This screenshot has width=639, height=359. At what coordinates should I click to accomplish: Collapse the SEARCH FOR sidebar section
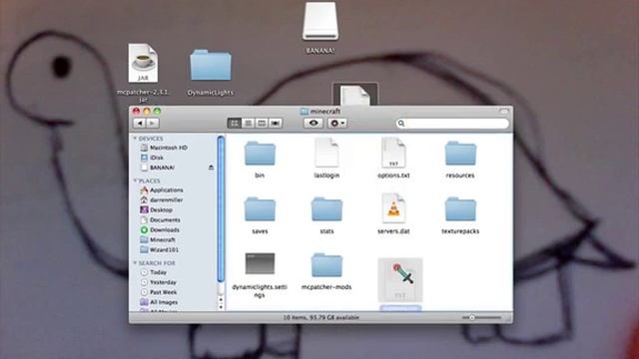click(135, 263)
